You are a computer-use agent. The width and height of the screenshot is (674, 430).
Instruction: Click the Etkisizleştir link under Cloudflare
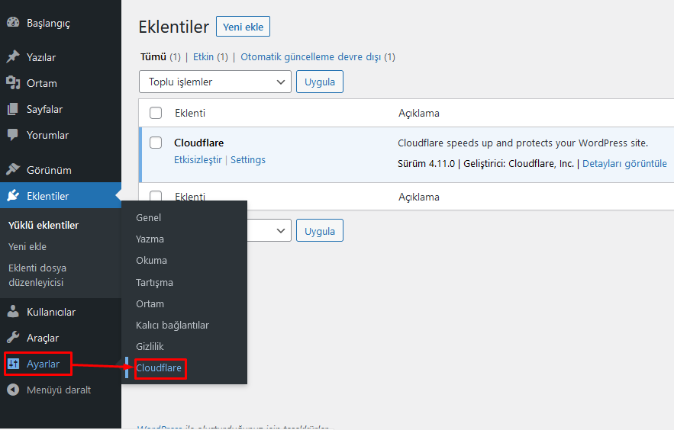198,159
